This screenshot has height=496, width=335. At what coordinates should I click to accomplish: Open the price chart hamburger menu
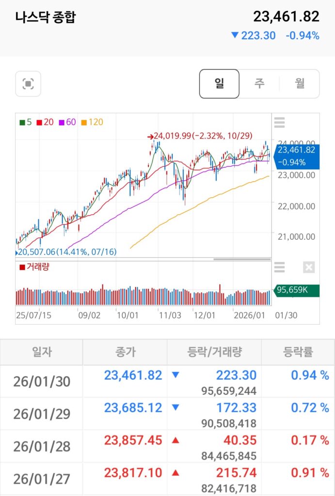click(279, 123)
